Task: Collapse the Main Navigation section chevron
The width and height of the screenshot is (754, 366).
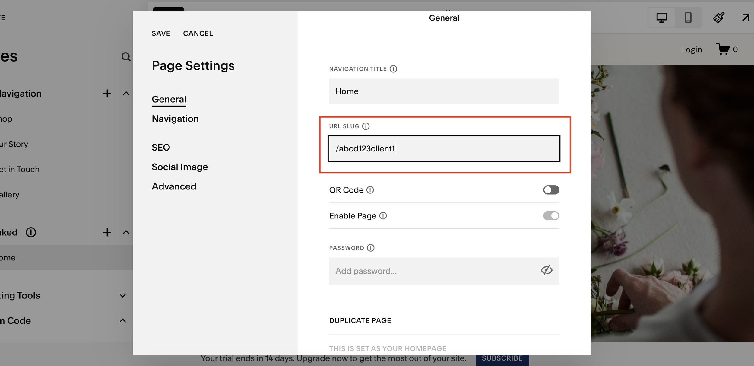Action: (126, 94)
